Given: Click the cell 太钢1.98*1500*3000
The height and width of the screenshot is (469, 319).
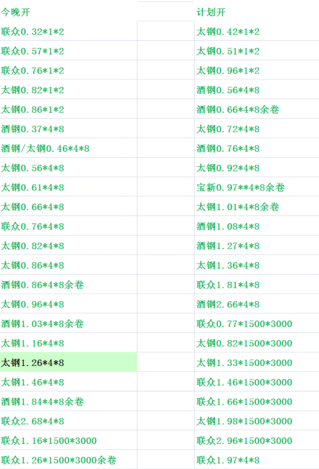Looking at the screenshot, I should pyautogui.click(x=257, y=420).
